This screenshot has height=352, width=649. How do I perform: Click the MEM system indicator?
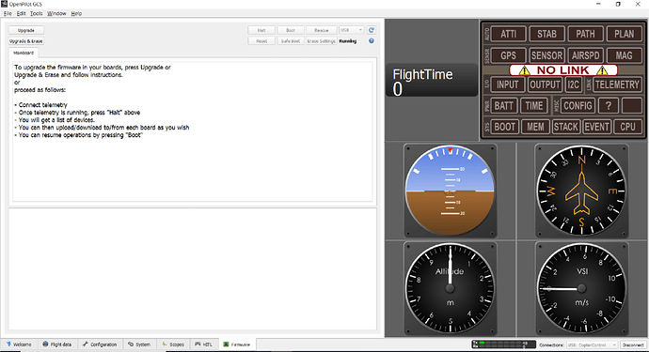coord(535,127)
